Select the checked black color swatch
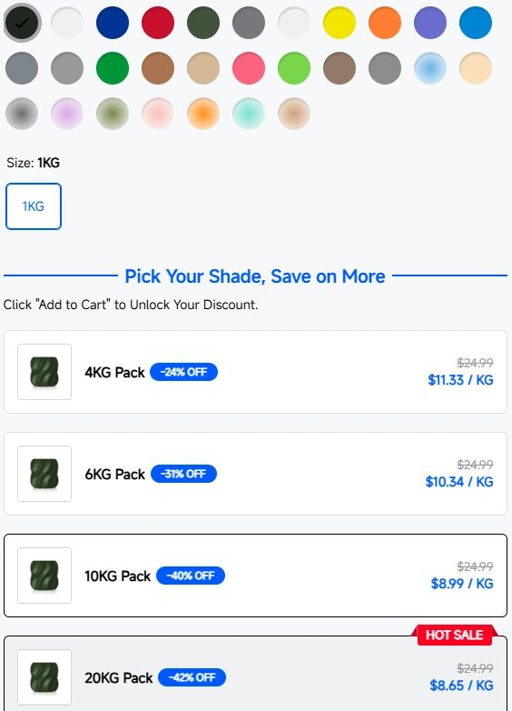 [22, 23]
